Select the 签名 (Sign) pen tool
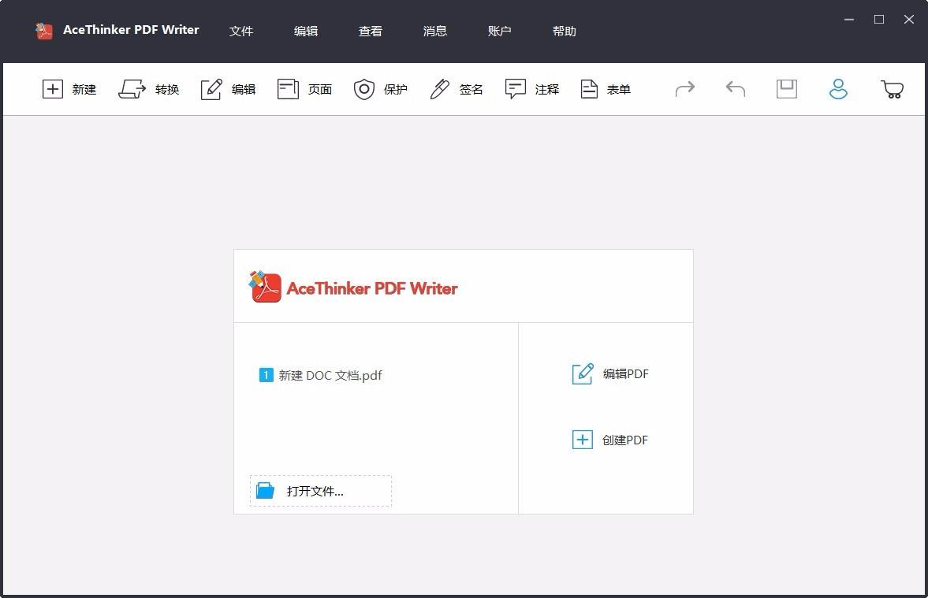The height and width of the screenshot is (598, 928). [457, 89]
